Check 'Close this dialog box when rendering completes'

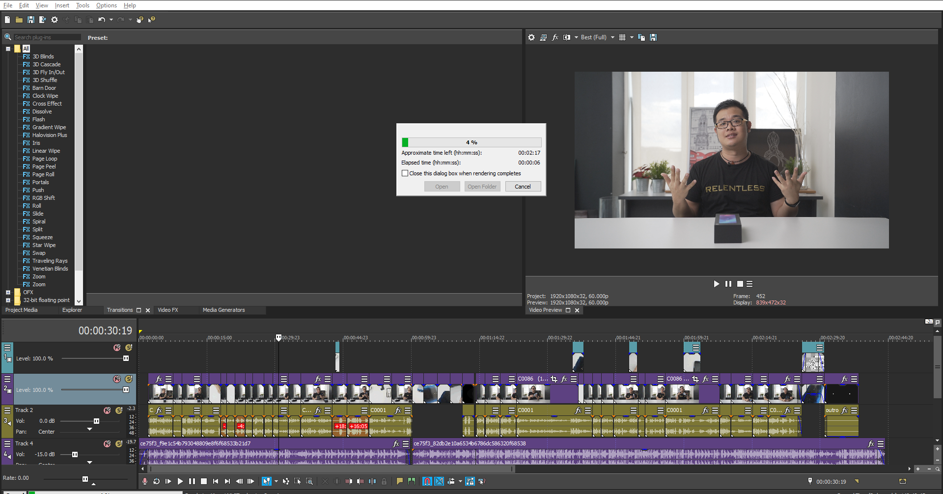405,173
